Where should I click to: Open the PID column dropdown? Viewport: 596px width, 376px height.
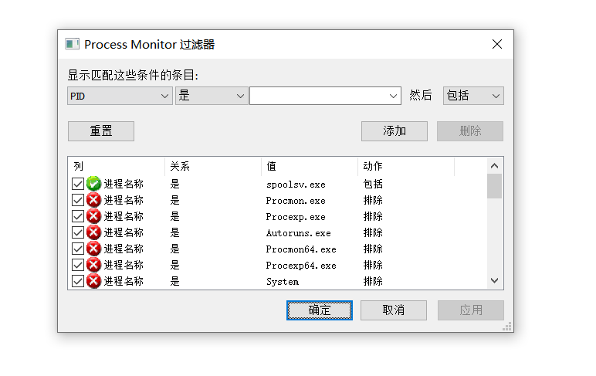[120, 96]
